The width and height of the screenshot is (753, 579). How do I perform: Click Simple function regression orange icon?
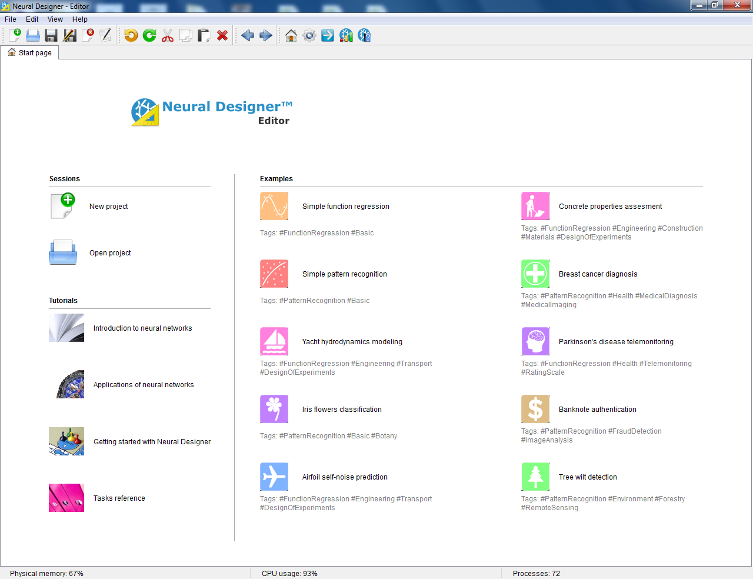tap(274, 206)
